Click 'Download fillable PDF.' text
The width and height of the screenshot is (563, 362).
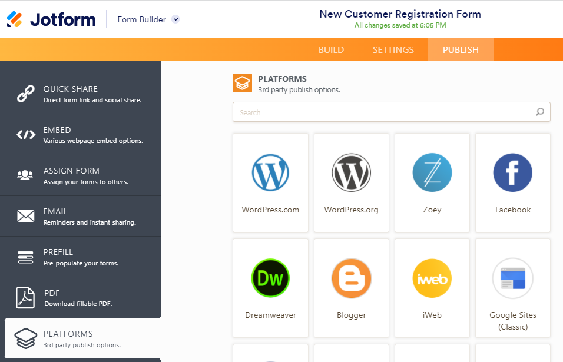[78, 304]
